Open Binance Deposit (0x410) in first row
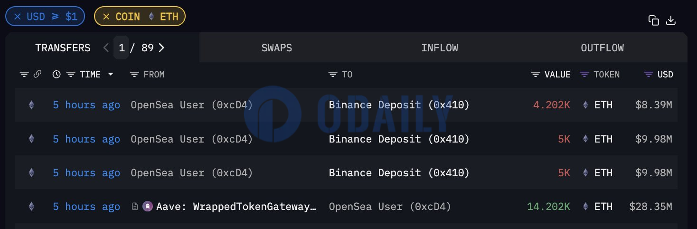This screenshot has width=697, height=229. 399,105
